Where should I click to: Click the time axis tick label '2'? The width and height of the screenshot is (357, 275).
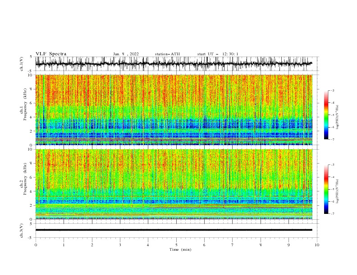pyautogui.click(x=92, y=245)
